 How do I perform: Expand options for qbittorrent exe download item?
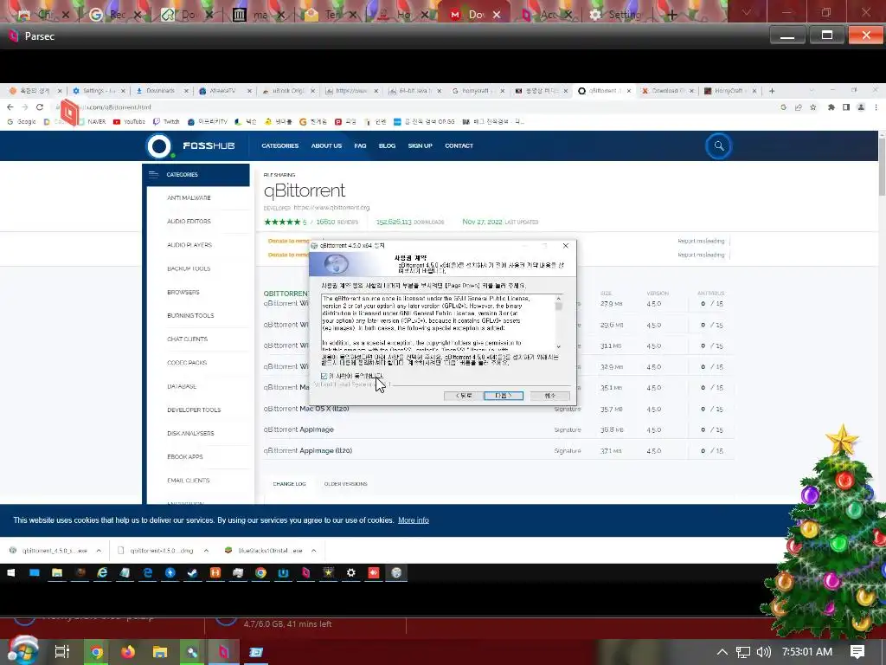click(99, 551)
